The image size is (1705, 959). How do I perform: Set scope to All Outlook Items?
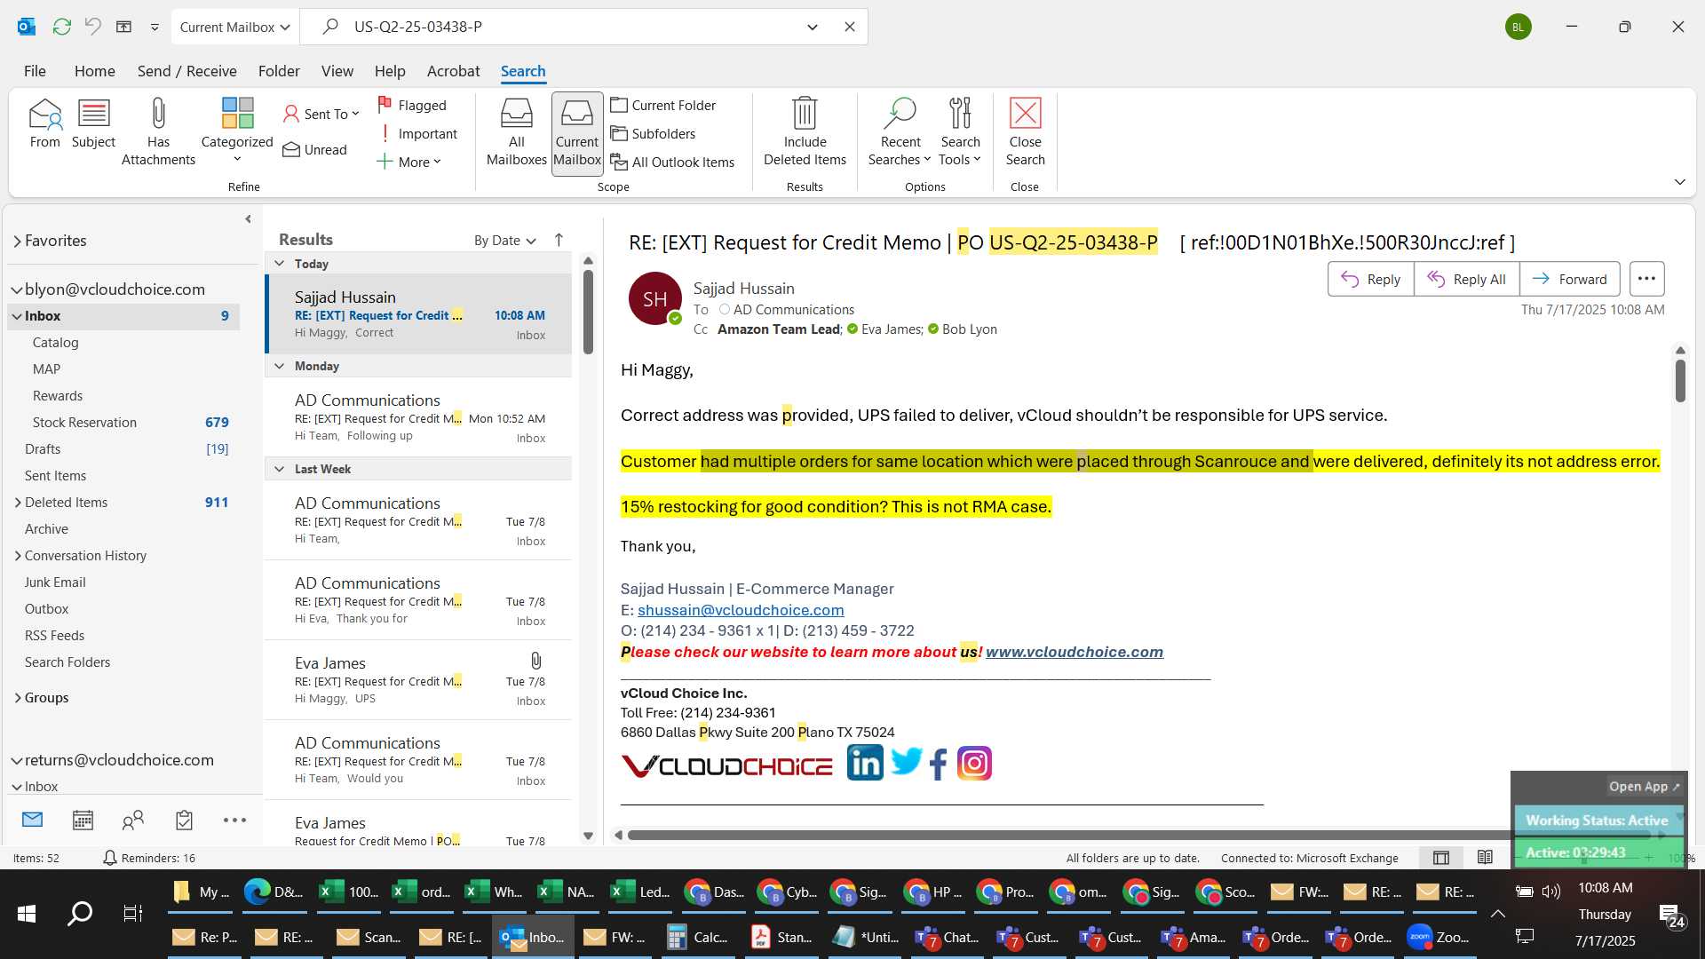(672, 162)
